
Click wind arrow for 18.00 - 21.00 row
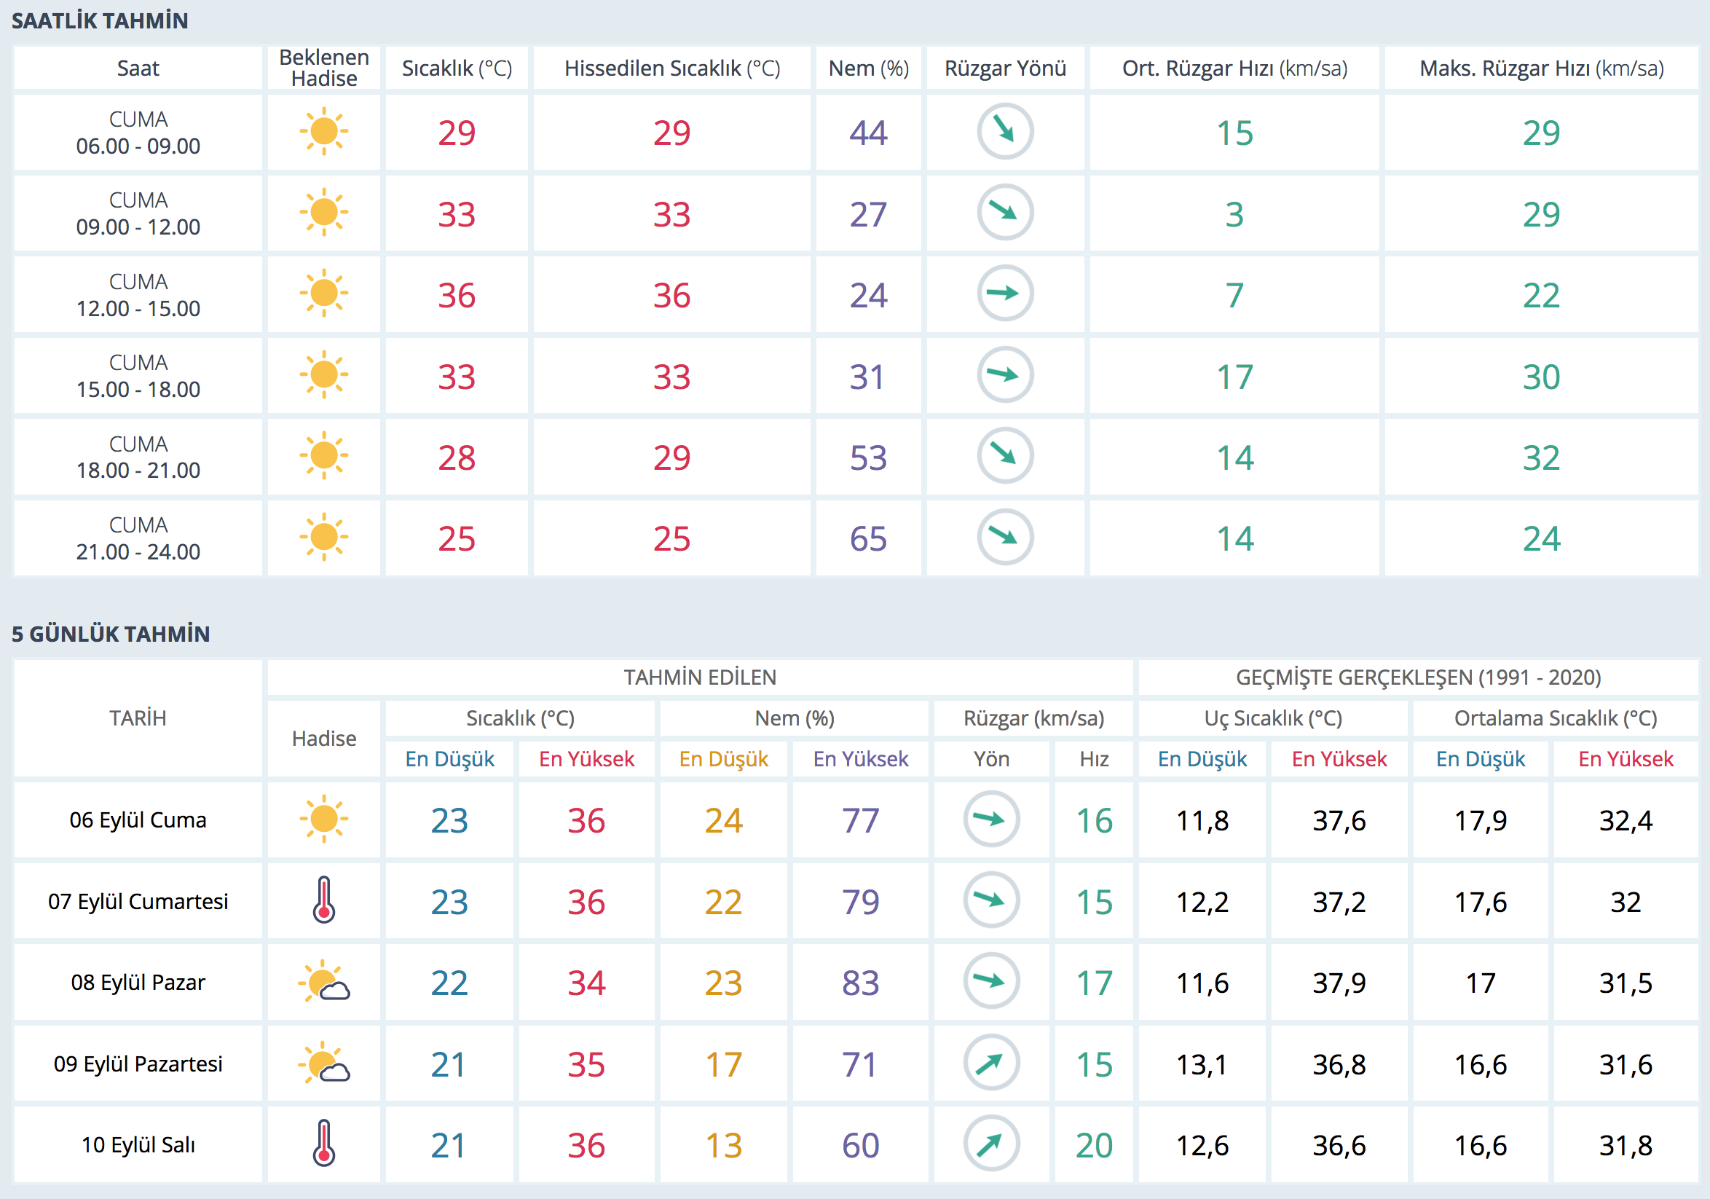(1005, 456)
